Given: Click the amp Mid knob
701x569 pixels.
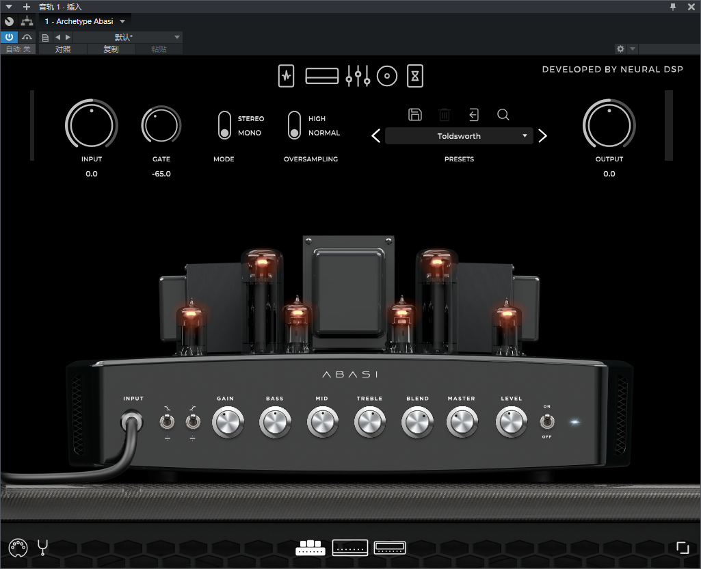Looking at the screenshot, I should [x=322, y=421].
